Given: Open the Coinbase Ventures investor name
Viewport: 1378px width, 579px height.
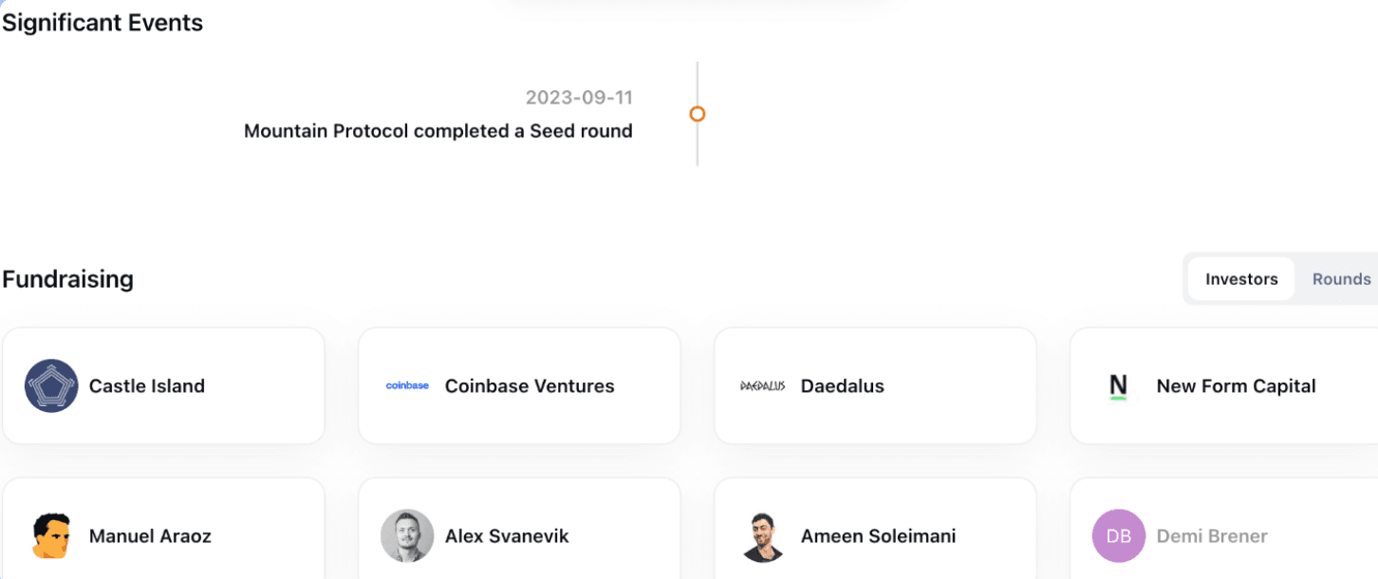Looking at the screenshot, I should coord(530,385).
